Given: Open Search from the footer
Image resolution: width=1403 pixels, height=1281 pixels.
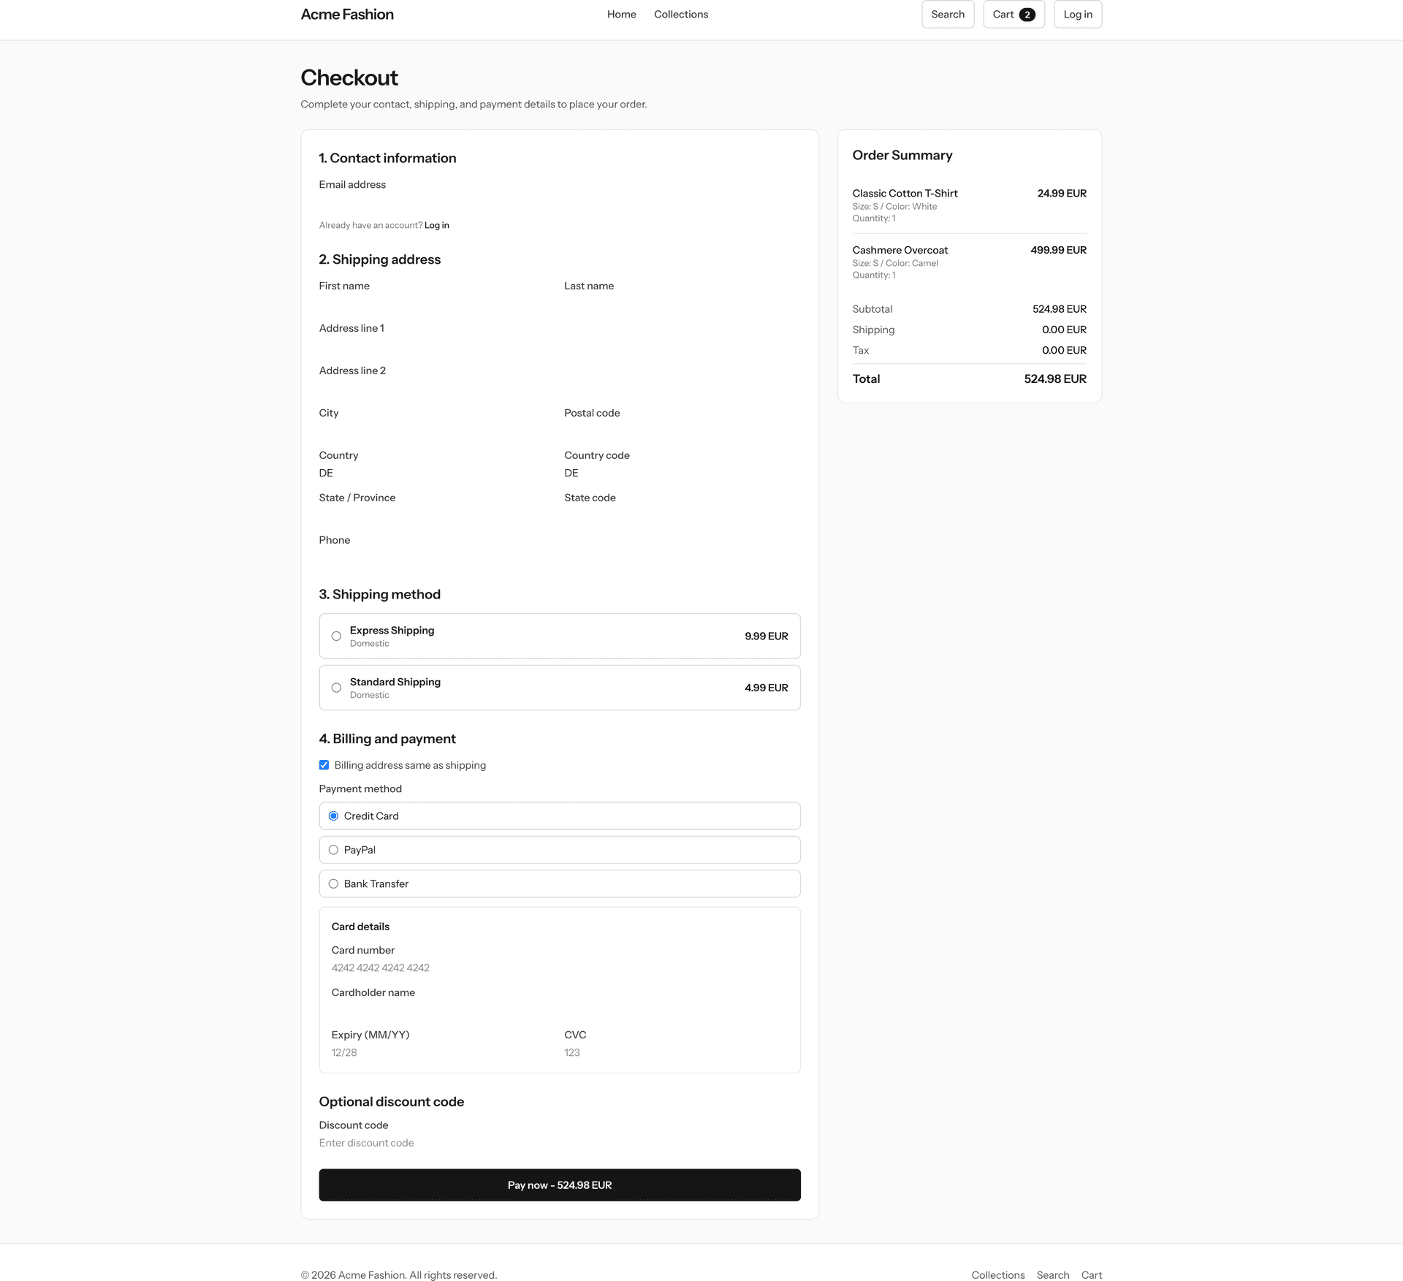Looking at the screenshot, I should point(1052,1274).
